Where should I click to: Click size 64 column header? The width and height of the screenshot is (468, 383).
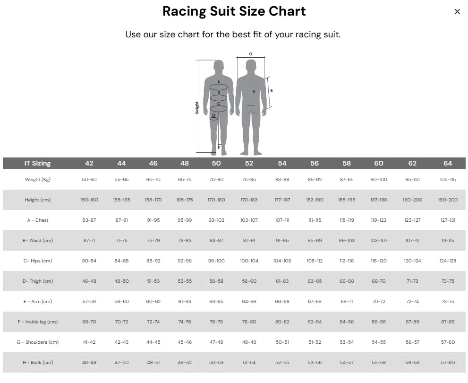(x=448, y=163)
